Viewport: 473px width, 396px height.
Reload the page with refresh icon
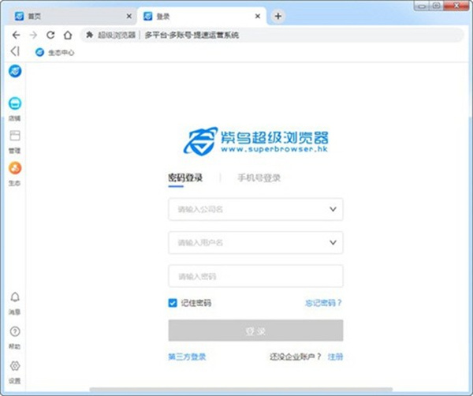pos(50,35)
